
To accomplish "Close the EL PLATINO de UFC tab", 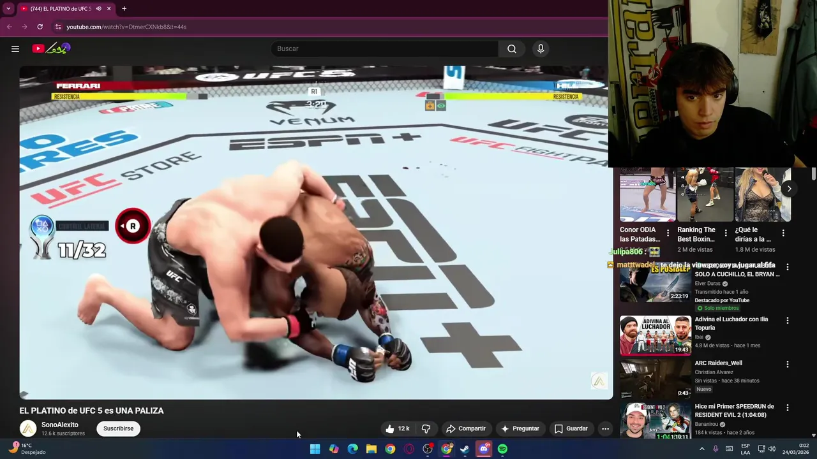I will [x=109, y=8].
